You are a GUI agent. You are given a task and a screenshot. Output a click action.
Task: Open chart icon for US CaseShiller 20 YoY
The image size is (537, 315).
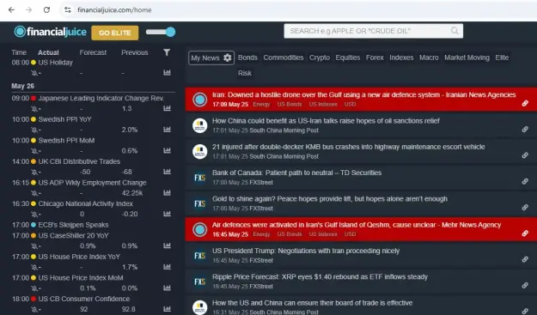coord(167,245)
